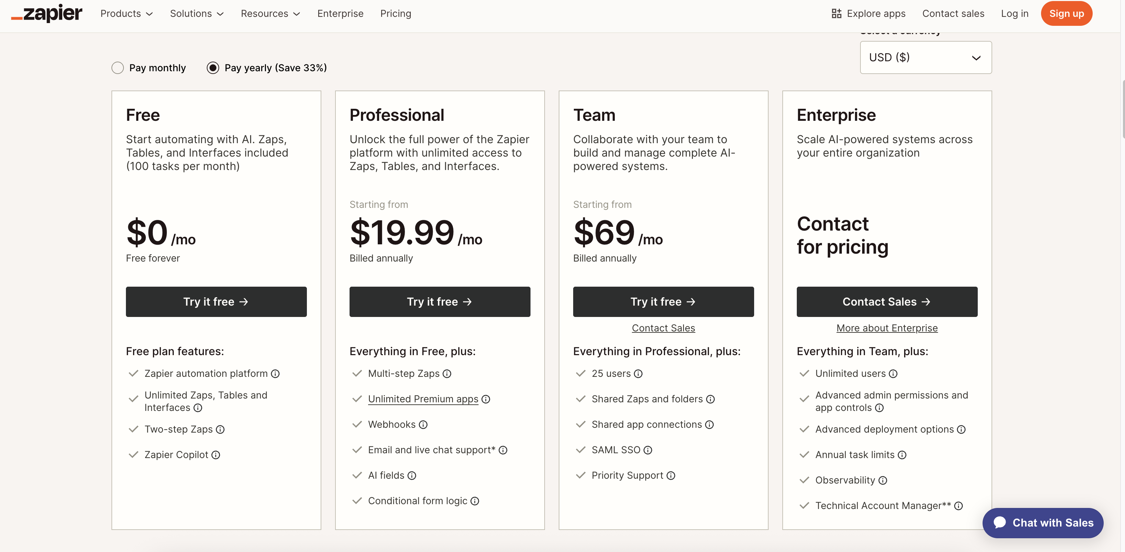Viewport: 1125px width, 552px height.
Task: Click info icon beside Unlimited users
Action: 893,374
